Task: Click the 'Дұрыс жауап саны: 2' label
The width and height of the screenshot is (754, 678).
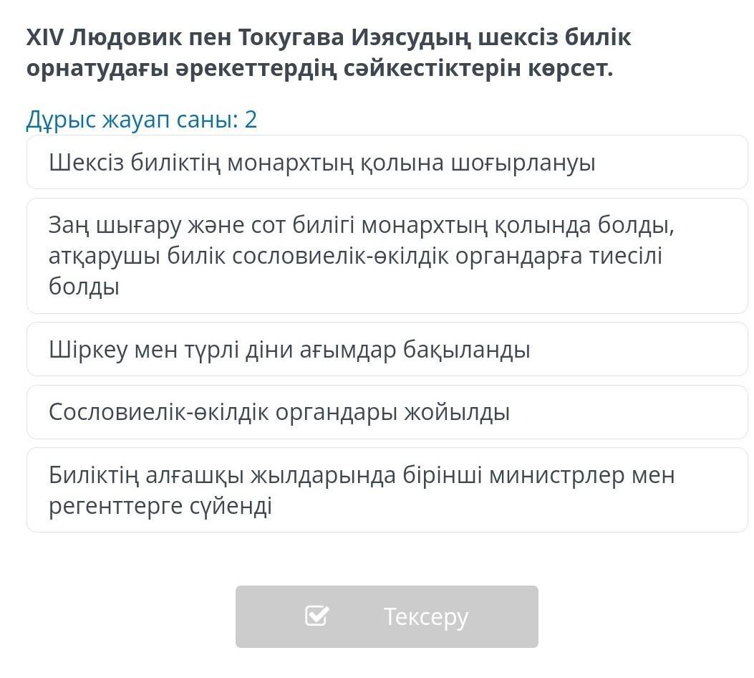Action: point(141,119)
